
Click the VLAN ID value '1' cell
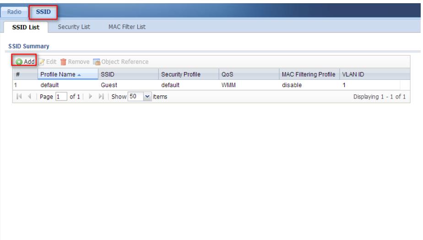[x=369, y=85]
